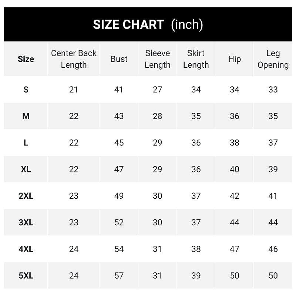296x296 pixels.
Task: Select the 4XL size row label
Action: pos(26,249)
